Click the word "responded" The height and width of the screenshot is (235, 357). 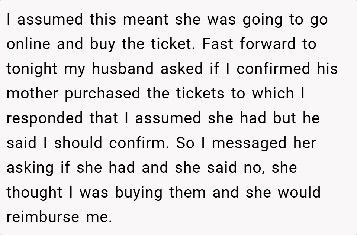coord(45,118)
